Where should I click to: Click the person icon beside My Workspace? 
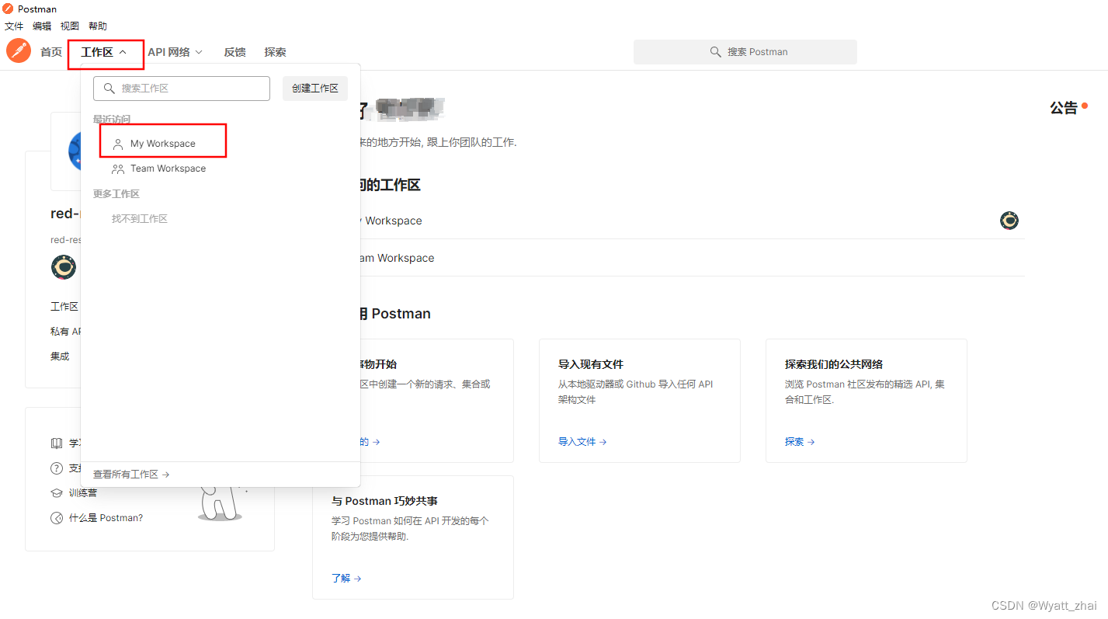[118, 144]
